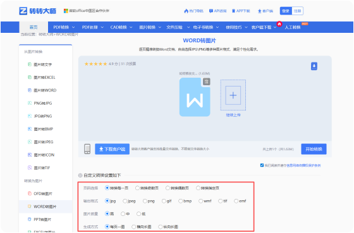This screenshot has height=233, width=354.
Task: Choose emf as output format
Action: click(x=236, y=201)
